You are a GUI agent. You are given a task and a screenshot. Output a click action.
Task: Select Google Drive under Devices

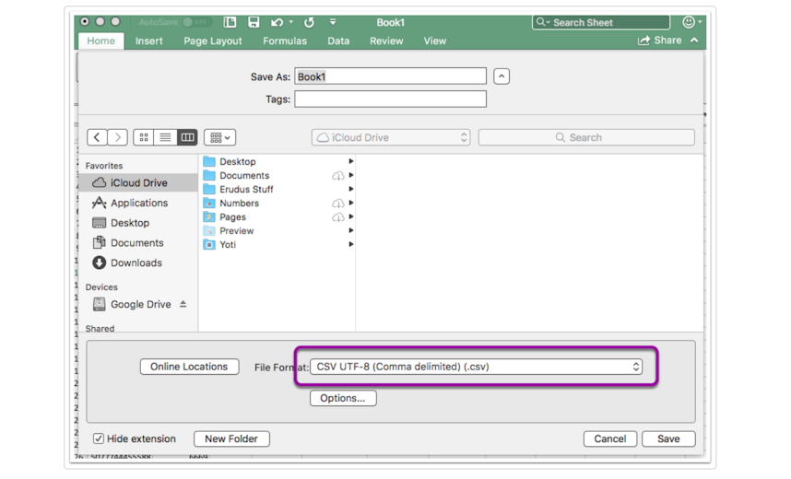coord(137,304)
